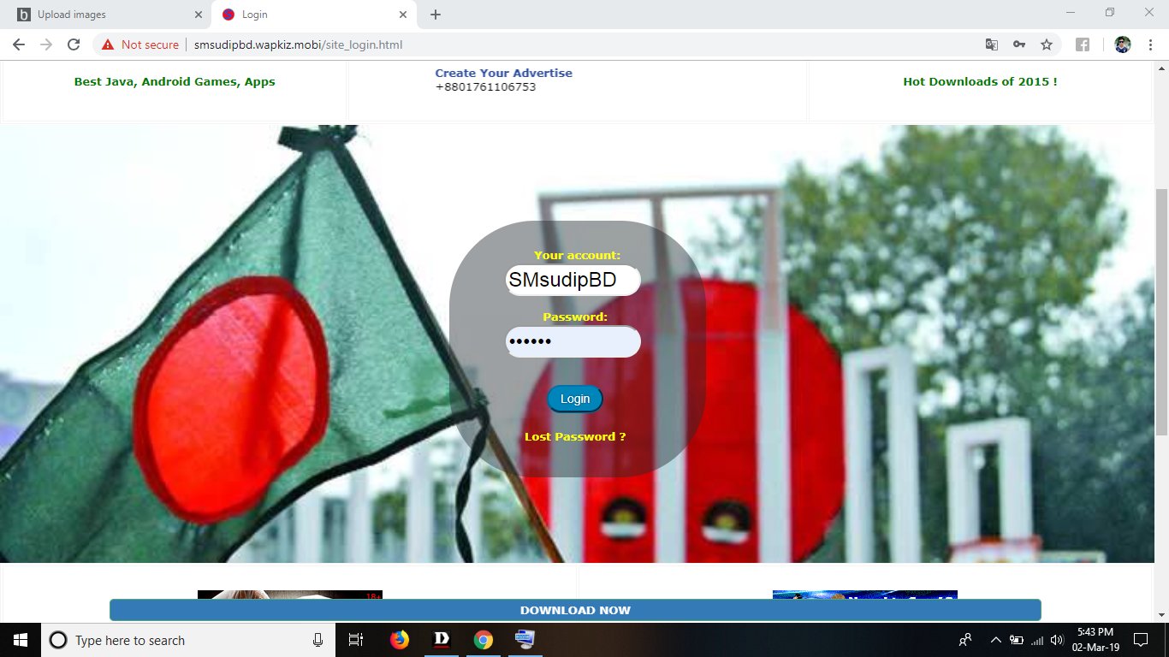Click the Facebook extension icon
1169x657 pixels.
(1083, 44)
